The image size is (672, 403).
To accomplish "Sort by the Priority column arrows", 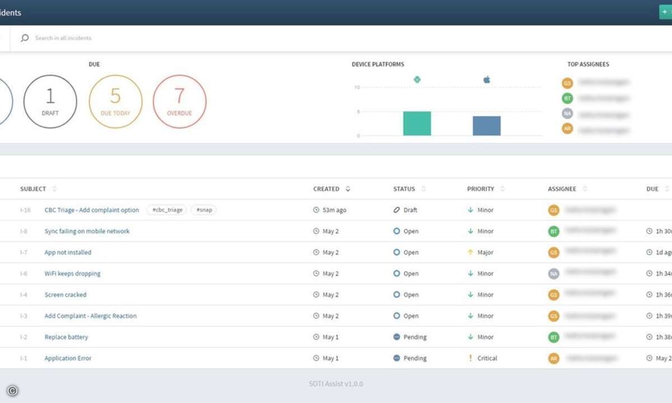I will click(502, 189).
